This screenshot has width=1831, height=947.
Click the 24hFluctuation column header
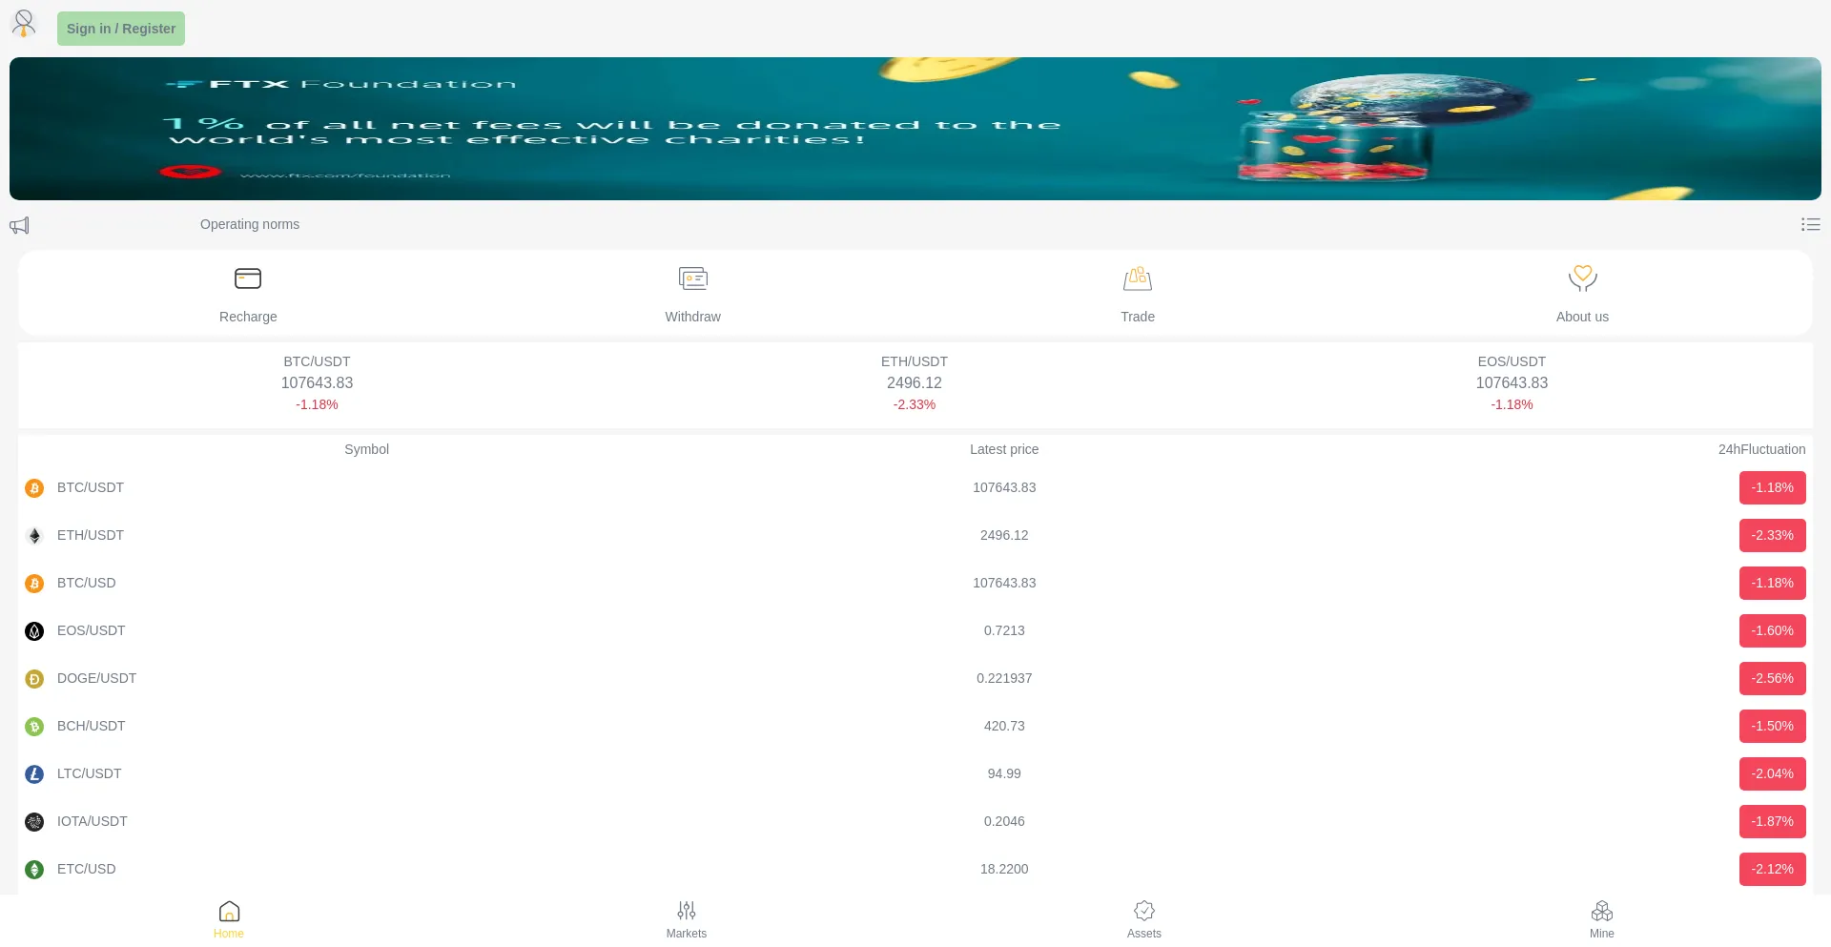coord(1761,449)
